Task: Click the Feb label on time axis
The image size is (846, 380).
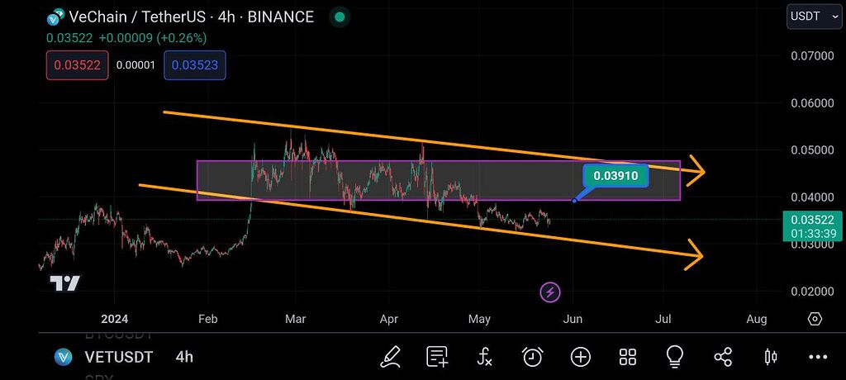Action: [207, 319]
